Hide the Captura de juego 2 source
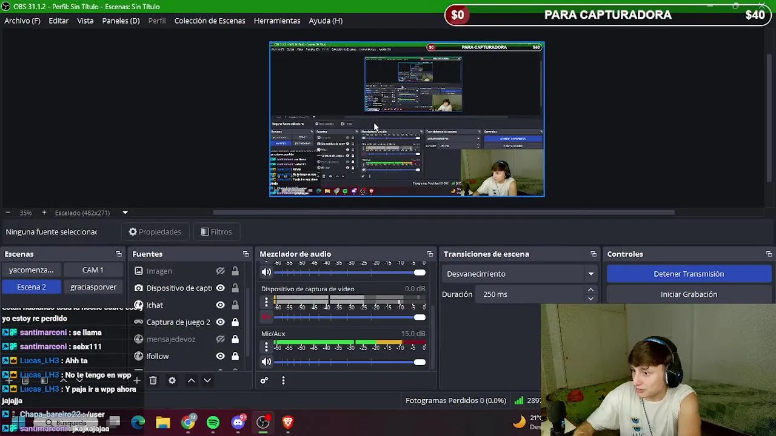 [221, 322]
